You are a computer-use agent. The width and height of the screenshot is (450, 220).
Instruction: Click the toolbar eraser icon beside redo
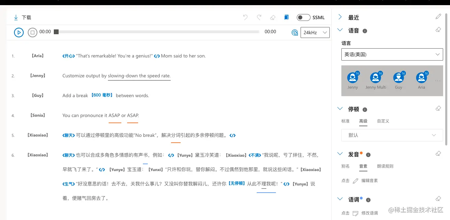(273, 17)
